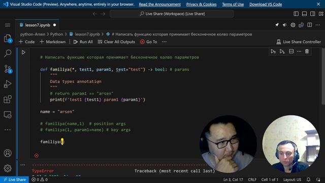Viewport: 325px width, 183px height.
Task: Select the lesson7.ipynb tab
Action: (x=37, y=25)
